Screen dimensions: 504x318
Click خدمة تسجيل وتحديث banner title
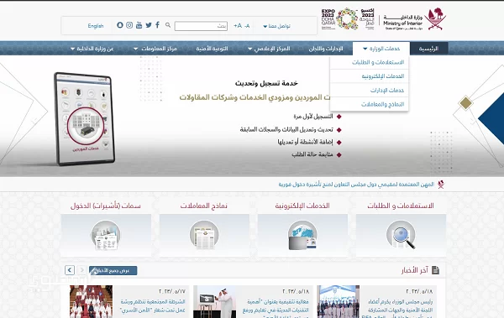266,83
